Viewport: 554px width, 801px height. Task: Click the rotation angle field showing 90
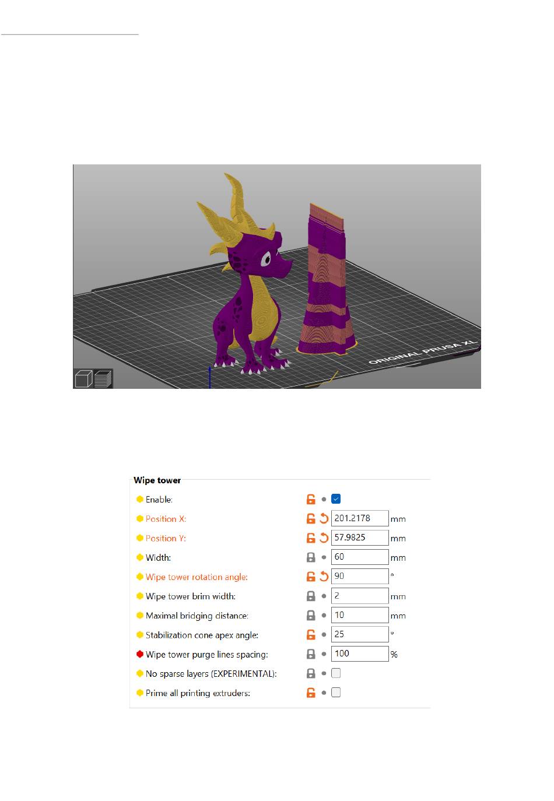[x=360, y=576]
